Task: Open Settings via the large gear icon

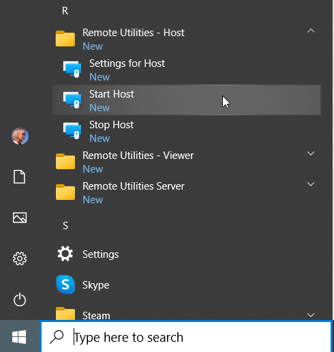Action: click(65, 254)
